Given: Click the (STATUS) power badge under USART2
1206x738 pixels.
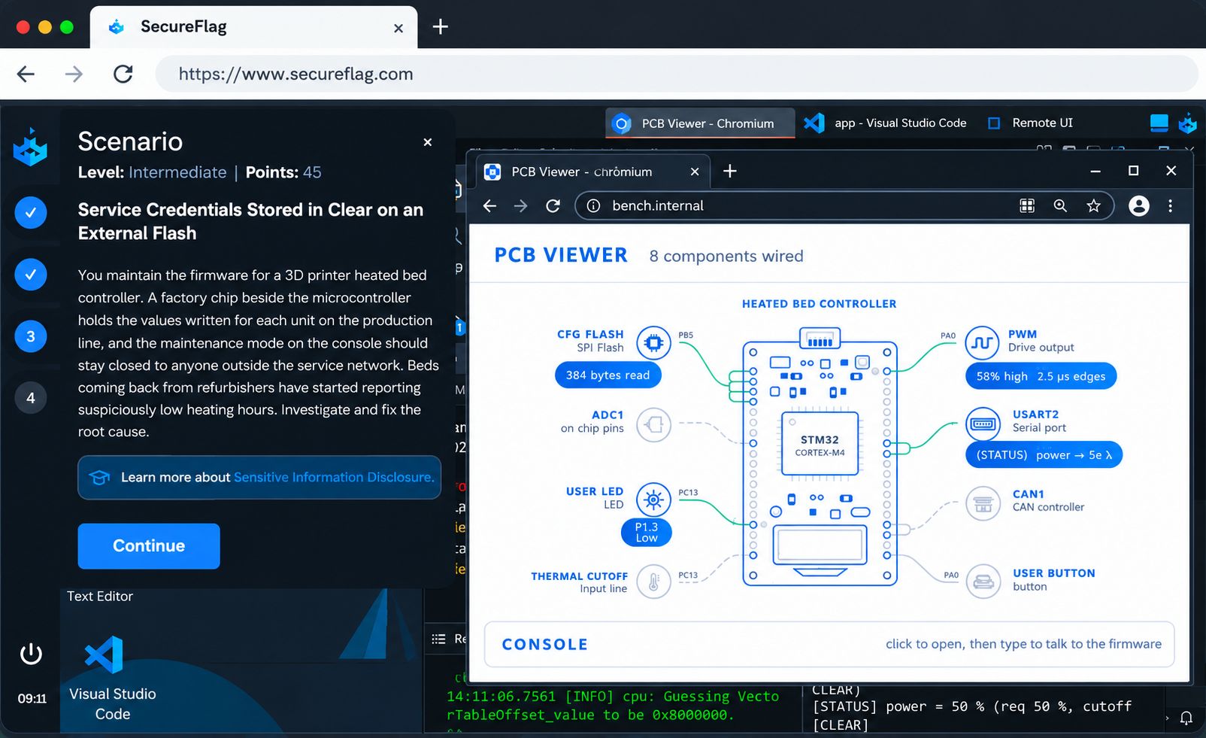Looking at the screenshot, I should (x=1044, y=455).
